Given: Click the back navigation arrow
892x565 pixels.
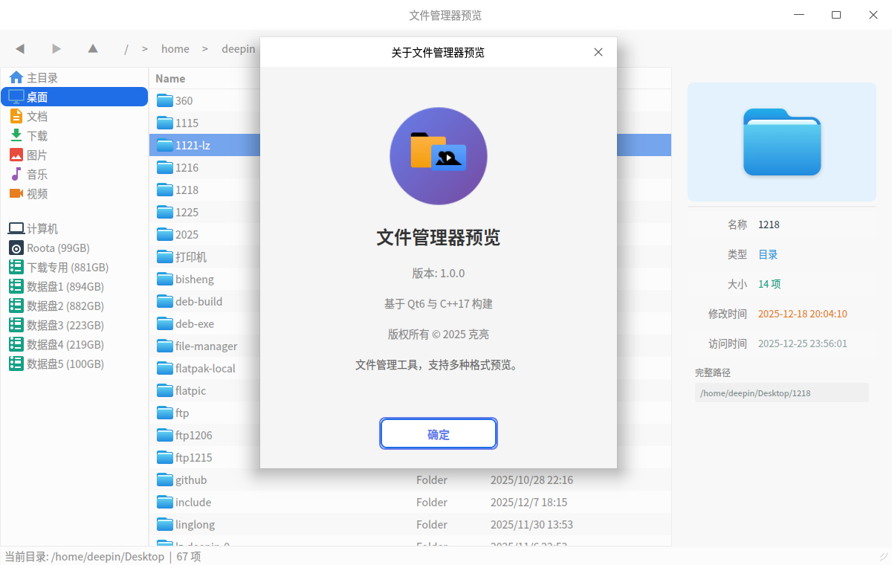Looking at the screenshot, I should [x=20, y=49].
